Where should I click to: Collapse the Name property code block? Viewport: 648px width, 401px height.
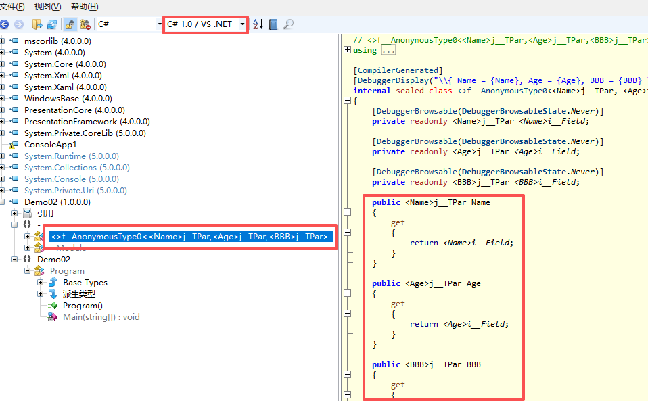(347, 212)
